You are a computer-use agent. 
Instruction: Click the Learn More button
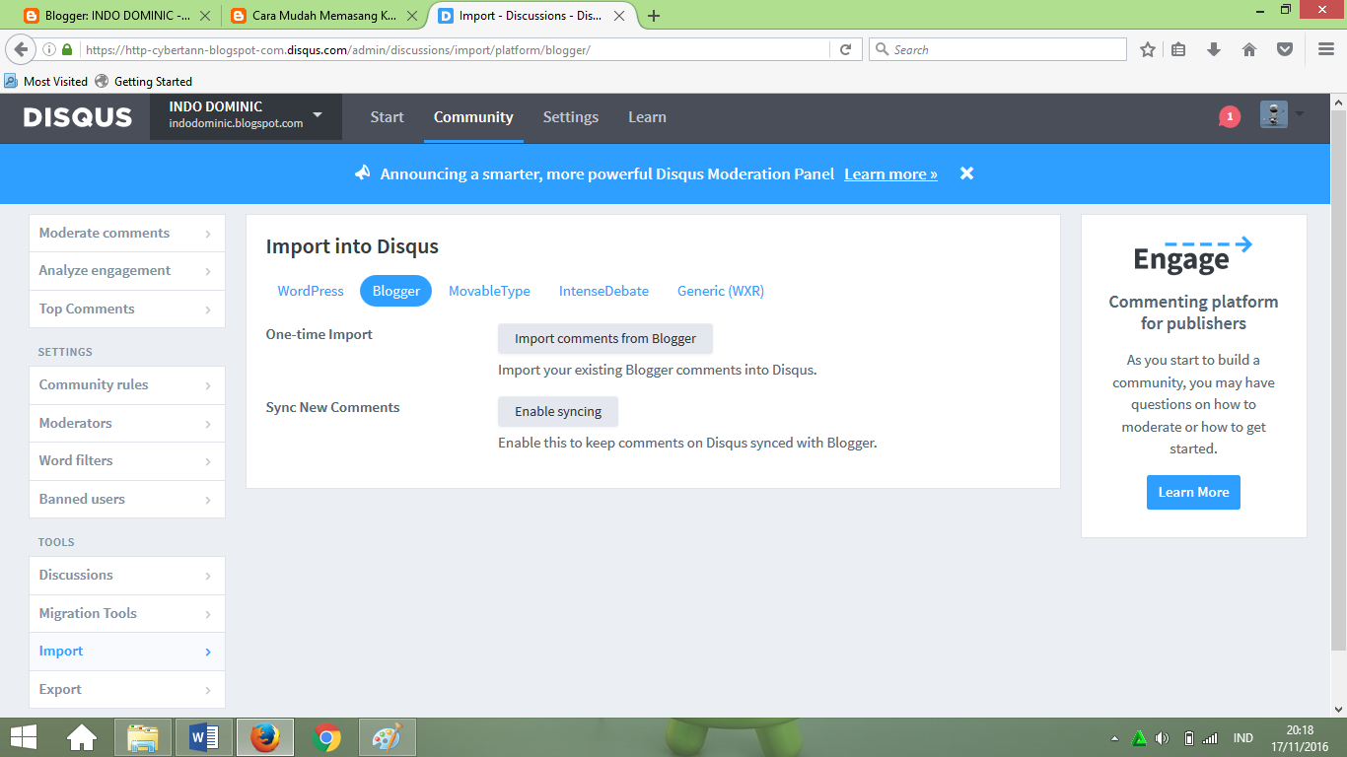pyautogui.click(x=1193, y=492)
